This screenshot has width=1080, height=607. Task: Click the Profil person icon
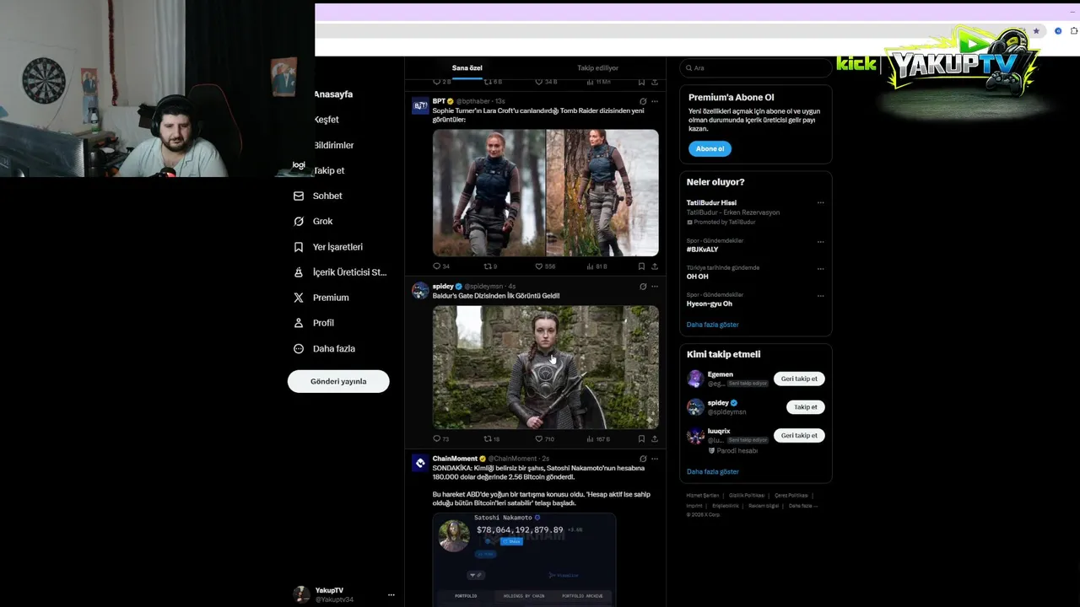point(298,323)
